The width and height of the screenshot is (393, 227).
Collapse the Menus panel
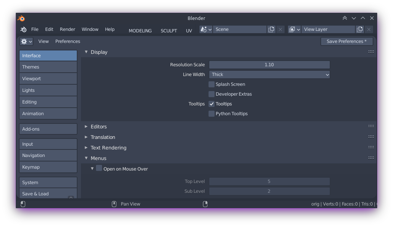[x=86, y=158]
